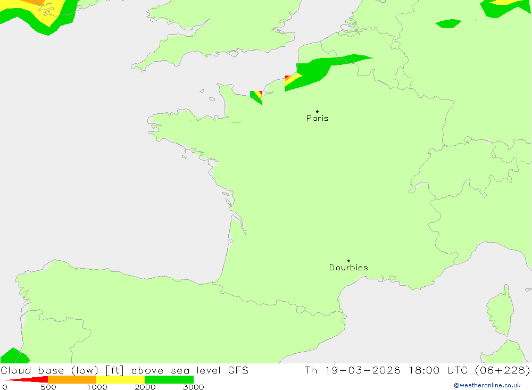Click the 'Th 19-03-2026 18:00 UTC (06+228)' timestamp

417,370
